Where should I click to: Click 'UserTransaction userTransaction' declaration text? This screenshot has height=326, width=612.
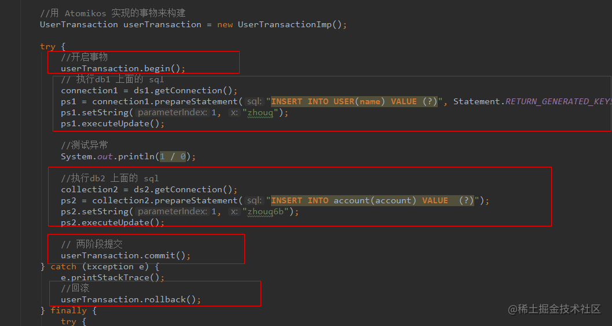(120, 24)
